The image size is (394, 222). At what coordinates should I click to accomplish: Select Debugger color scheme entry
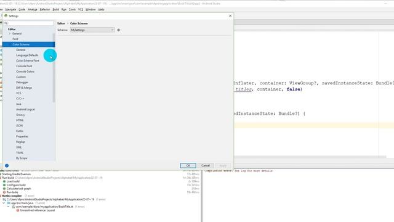pos(22,82)
